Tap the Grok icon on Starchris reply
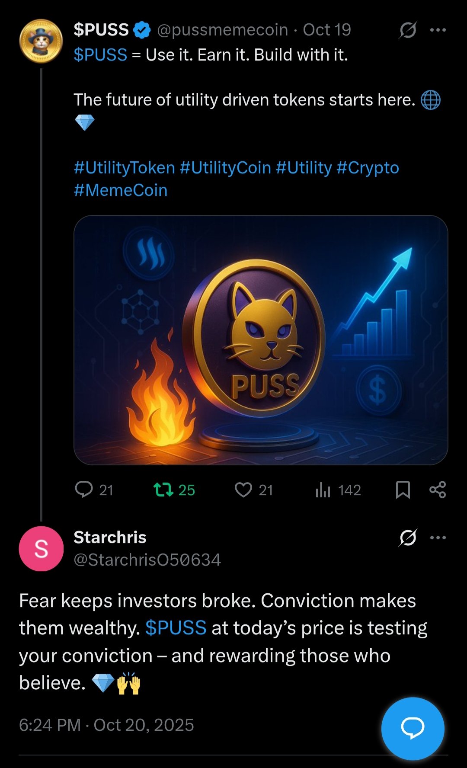This screenshot has width=467, height=768. point(408,538)
